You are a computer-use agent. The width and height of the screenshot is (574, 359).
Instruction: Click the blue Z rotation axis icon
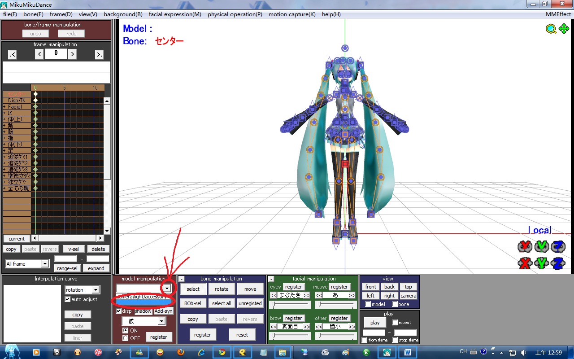[558, 246]
